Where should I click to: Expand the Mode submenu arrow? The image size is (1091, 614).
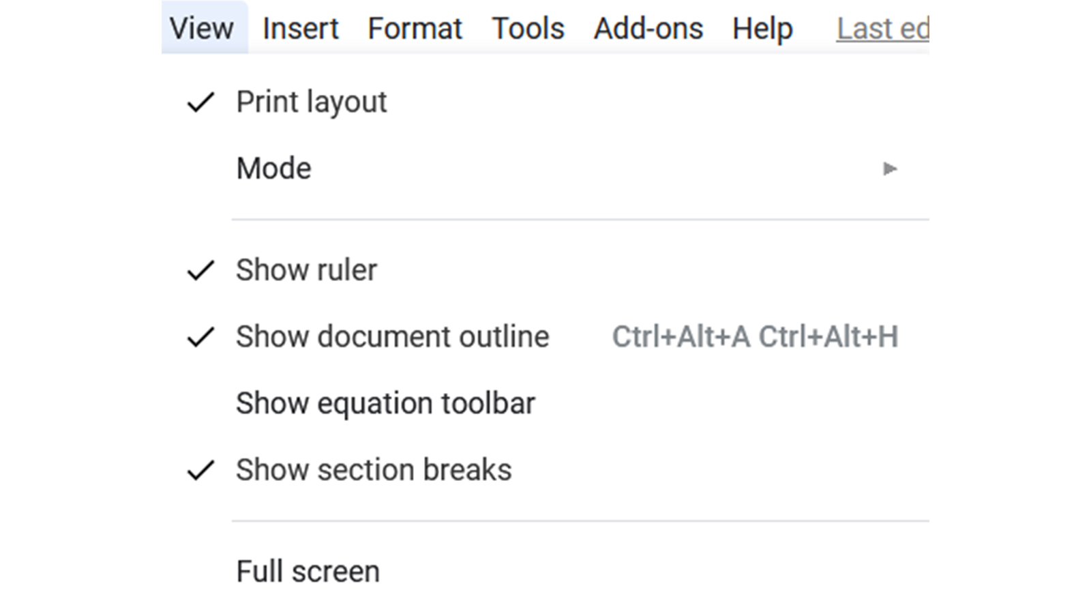(890, 169)
